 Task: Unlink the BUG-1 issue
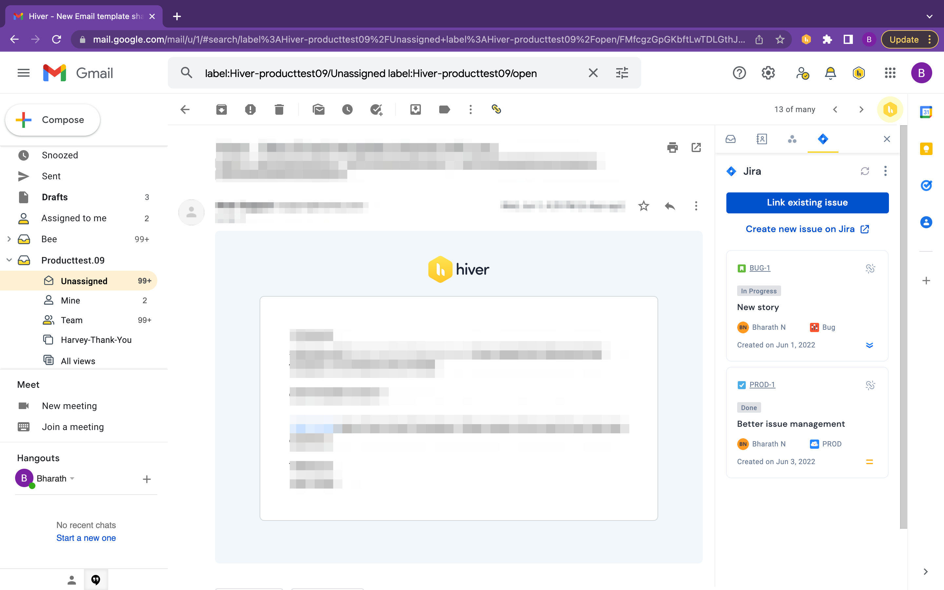870,268
